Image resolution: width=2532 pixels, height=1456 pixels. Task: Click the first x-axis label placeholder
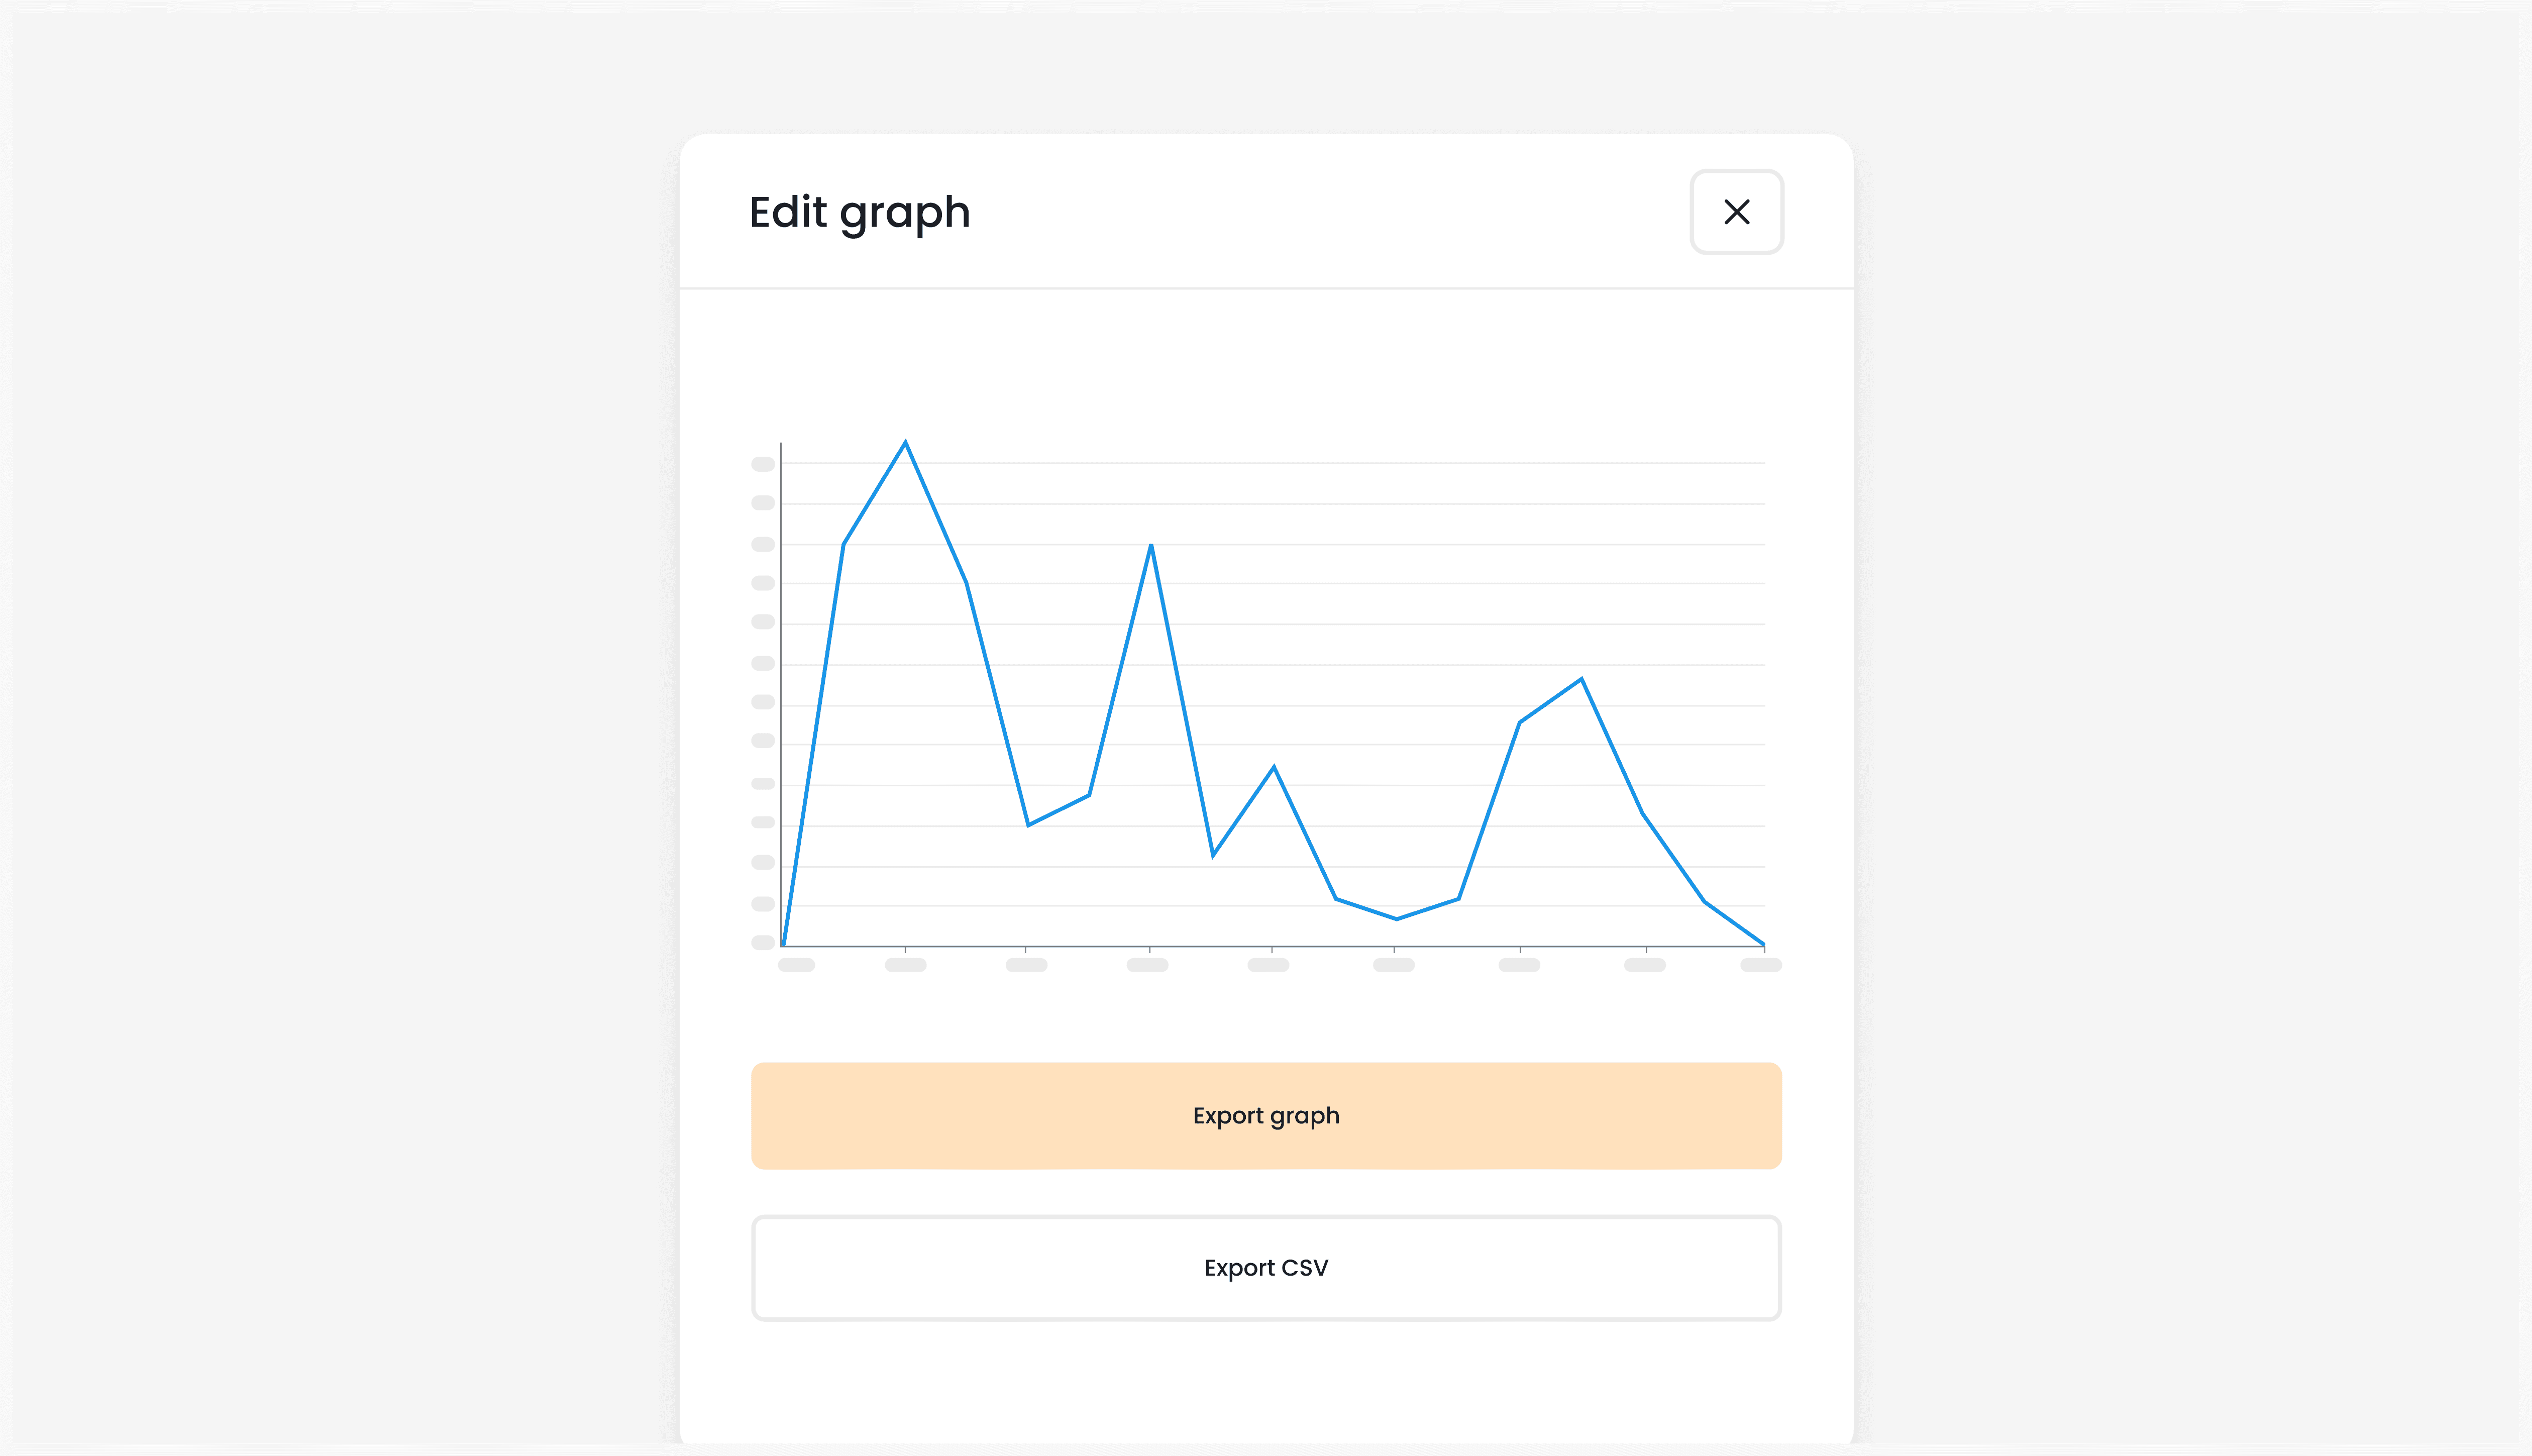797,965
